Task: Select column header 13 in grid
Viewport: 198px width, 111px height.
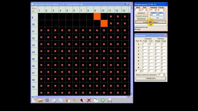Action: [125, 10]
